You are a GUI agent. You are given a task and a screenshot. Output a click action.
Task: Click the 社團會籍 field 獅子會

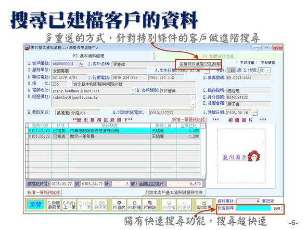(x=248, y=104)
